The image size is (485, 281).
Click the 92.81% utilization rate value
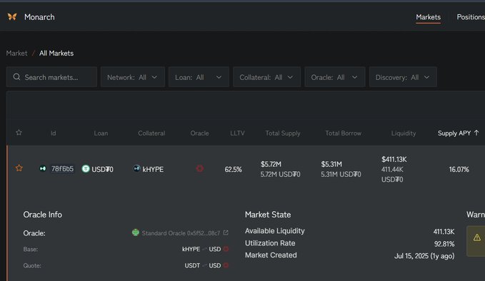click(444, 244)
